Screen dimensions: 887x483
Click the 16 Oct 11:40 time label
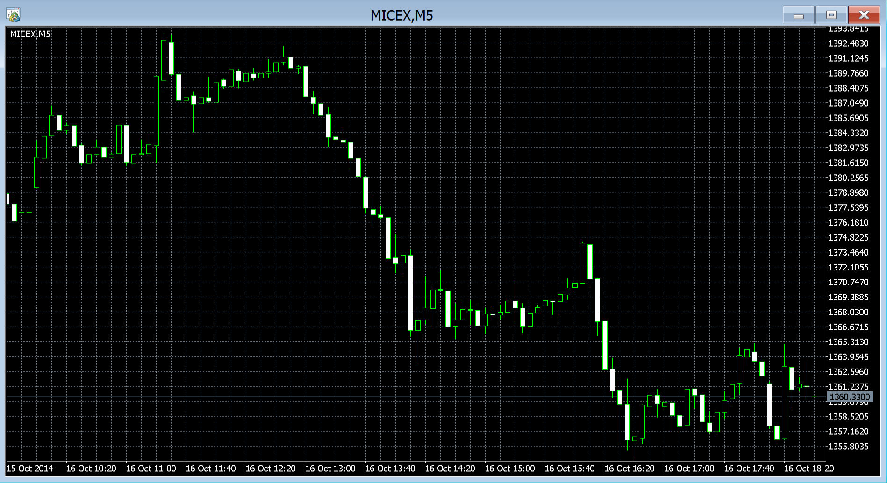pos(211,469)
